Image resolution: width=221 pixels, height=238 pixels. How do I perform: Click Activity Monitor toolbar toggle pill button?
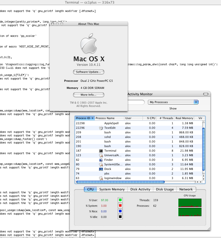[206, 94]
